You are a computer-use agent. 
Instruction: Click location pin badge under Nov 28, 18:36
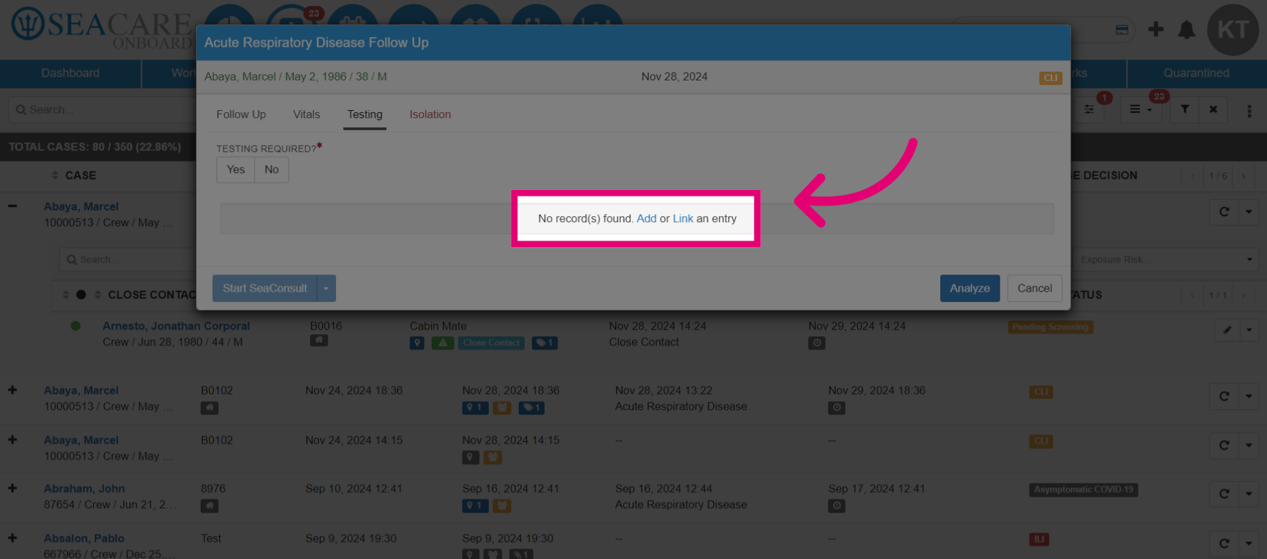tap(475, 408)
